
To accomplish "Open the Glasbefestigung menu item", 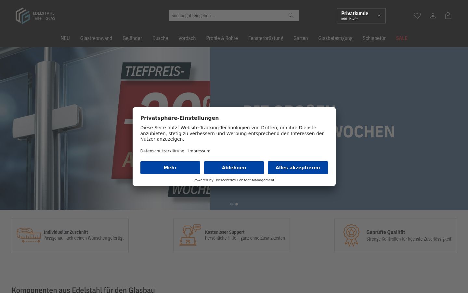I will pos(335,38).
